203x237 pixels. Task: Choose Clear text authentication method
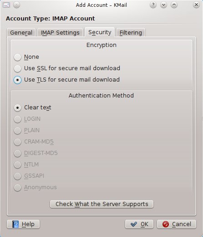32,108
